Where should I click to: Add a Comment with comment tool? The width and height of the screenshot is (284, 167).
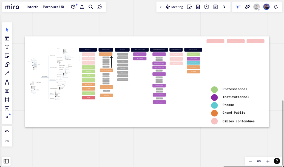click(7, 91)
